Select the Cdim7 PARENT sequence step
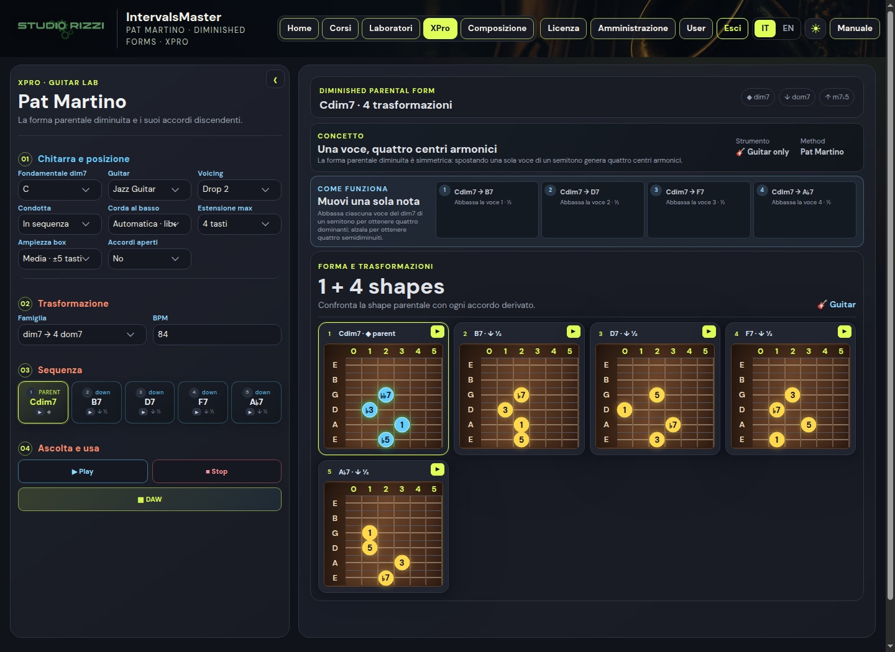This screenshot has height=652, width=895. pos(44,402)
